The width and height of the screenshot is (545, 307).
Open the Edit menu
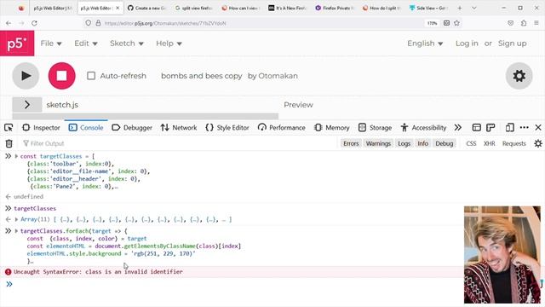click(85, 43)
